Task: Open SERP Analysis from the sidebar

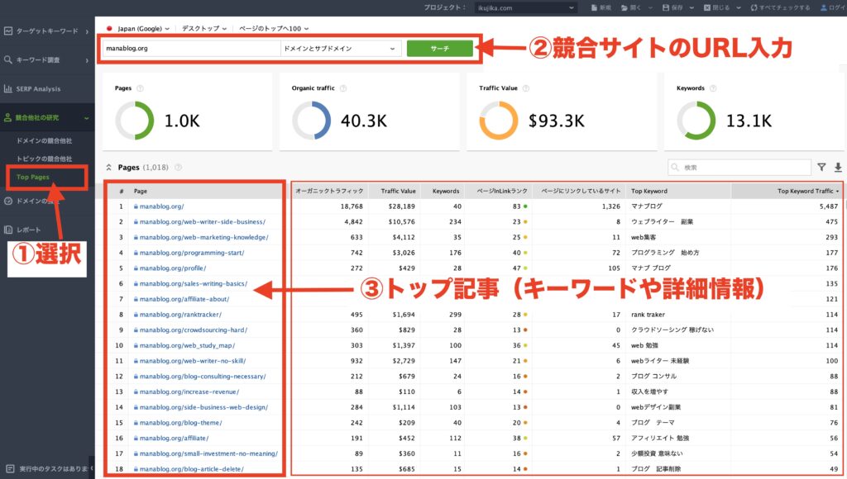Action: click(38, 89)
